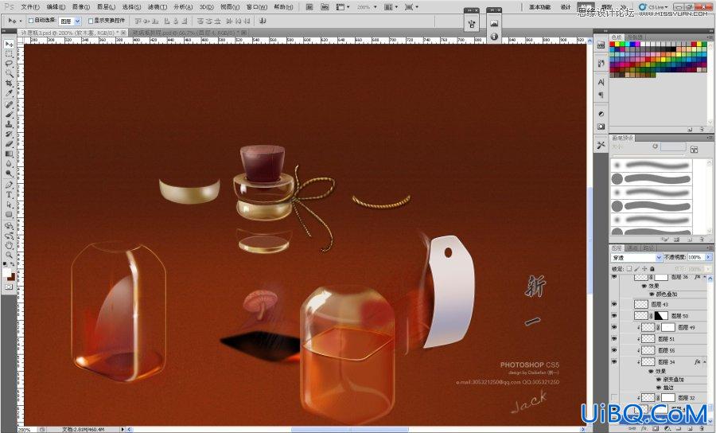716x433 pixels.
Task: Select the Dodge tool
Action: click(9, 173)
